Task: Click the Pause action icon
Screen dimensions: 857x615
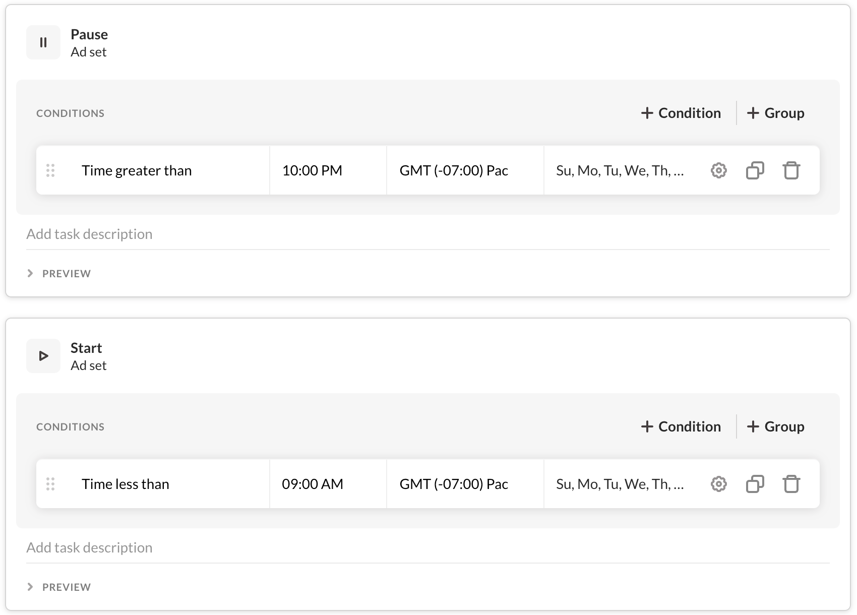Action: click(43, 42)
